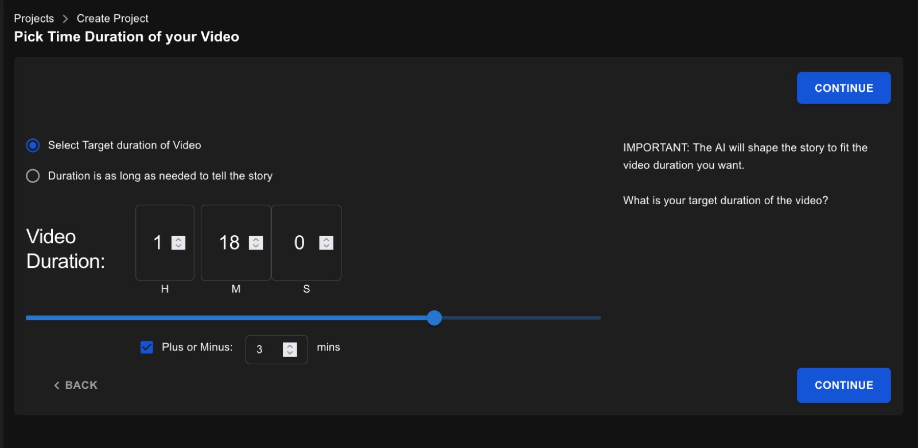Open the Projects breadcrumb link
The width and height of the screenshot is (918, 448).
pos(34,18)
